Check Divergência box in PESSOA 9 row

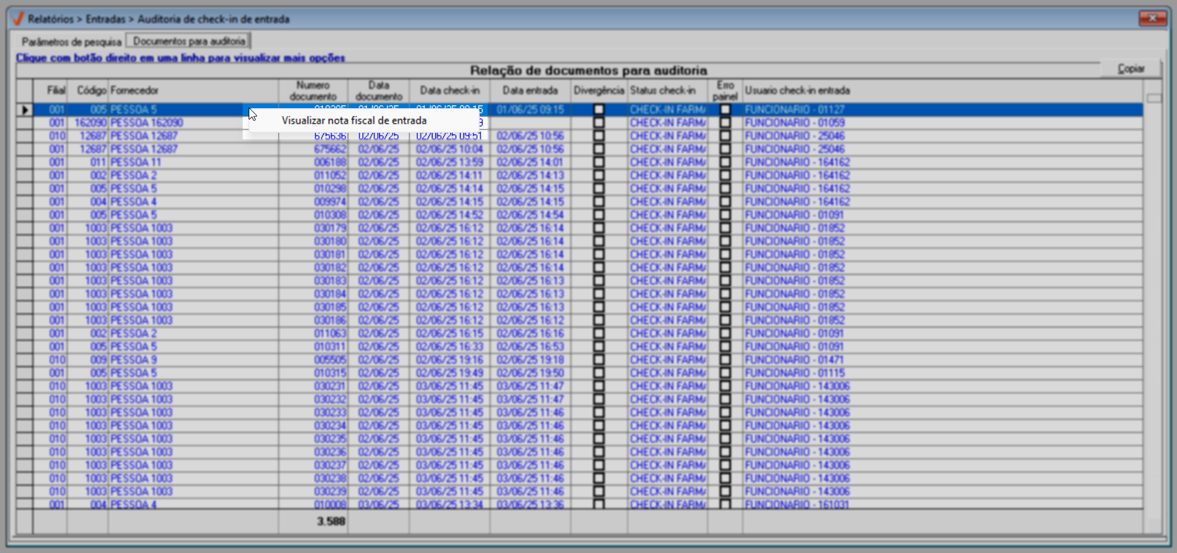point(598,360)
